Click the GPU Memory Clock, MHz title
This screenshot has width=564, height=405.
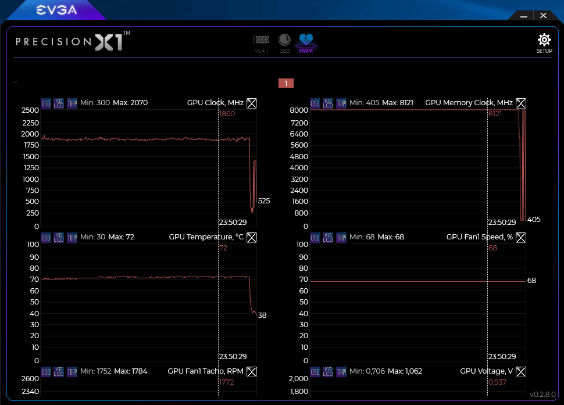point(469,103)
